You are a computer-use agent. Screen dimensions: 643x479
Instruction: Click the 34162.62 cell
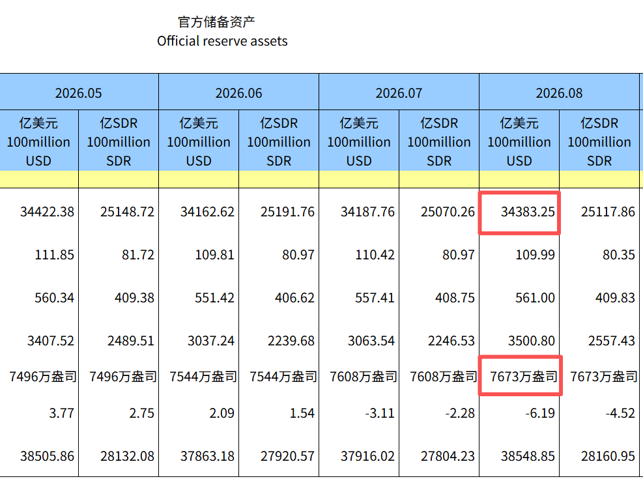pyautogui.click(x=207, y=212)
